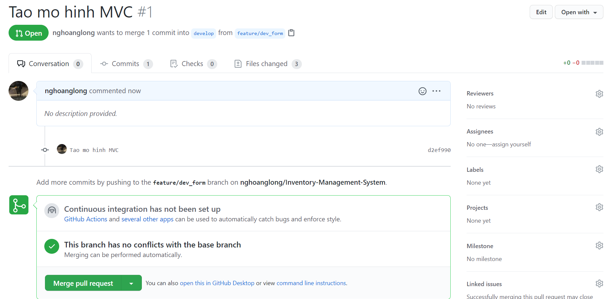Open the Linked issues settings gear
This screenshot has height=299, width=613.
[x=599, y=283]
